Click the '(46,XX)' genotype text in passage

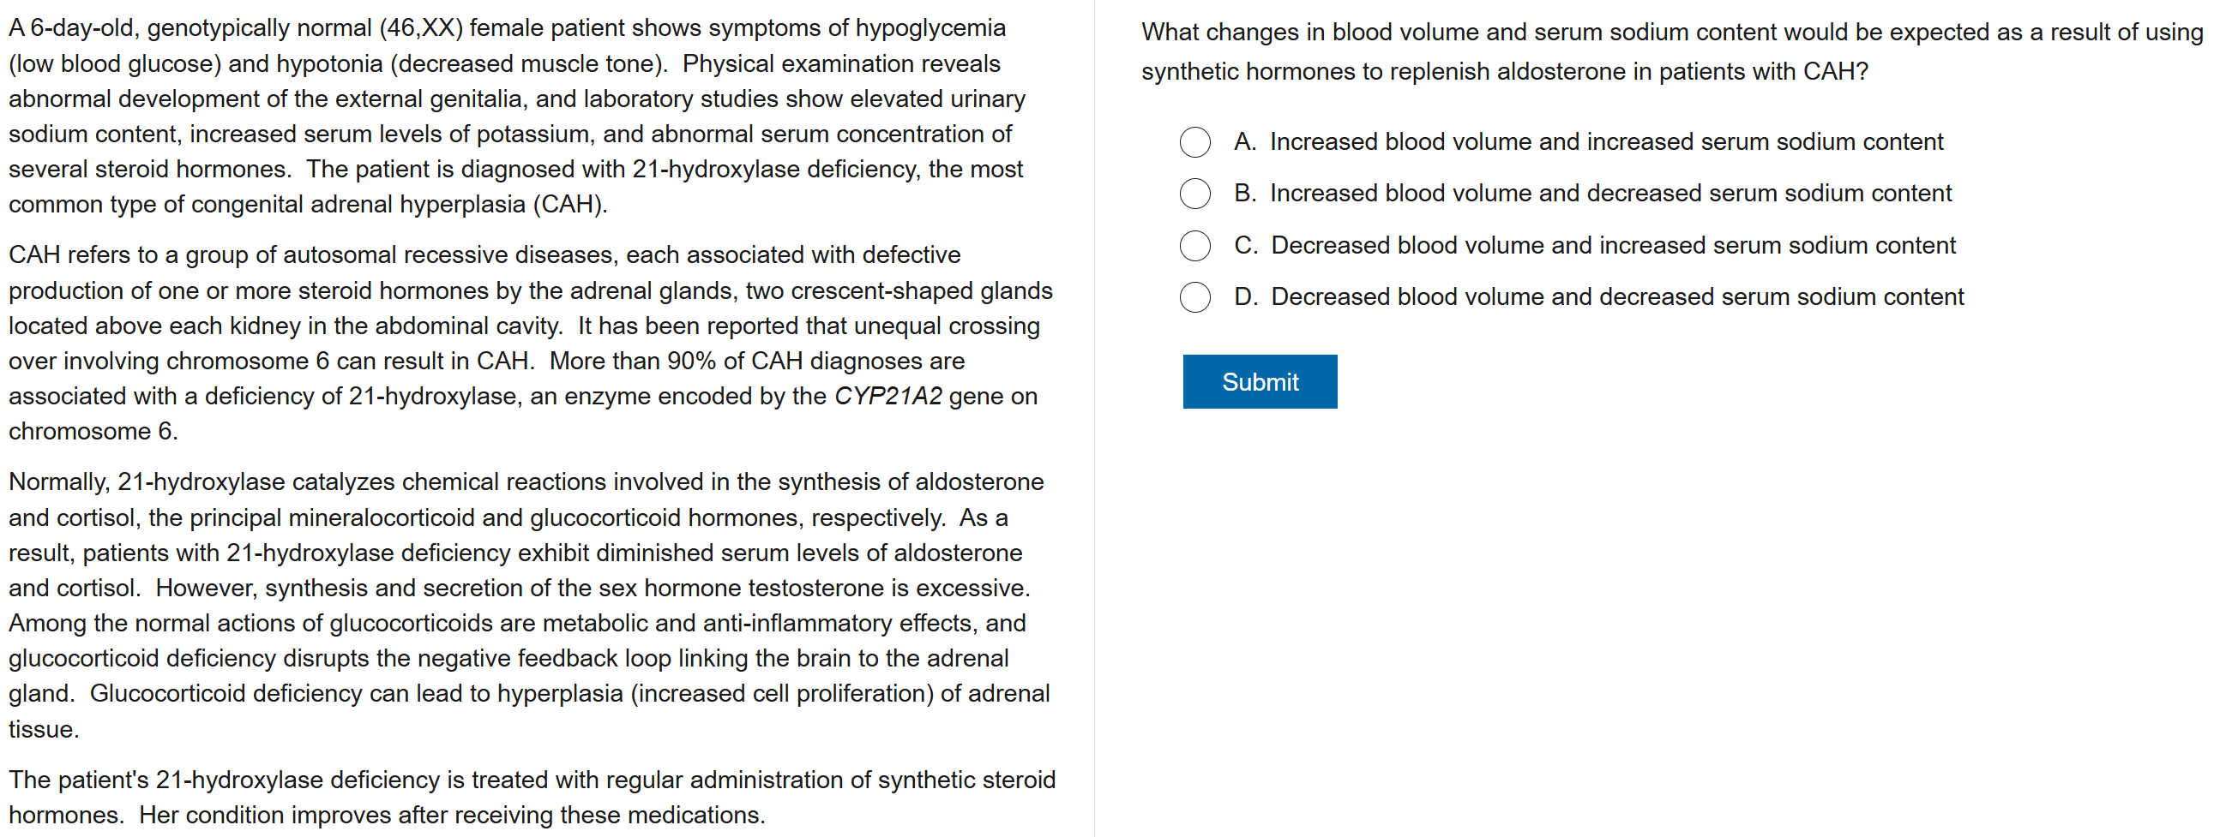(x=420, y=28)
